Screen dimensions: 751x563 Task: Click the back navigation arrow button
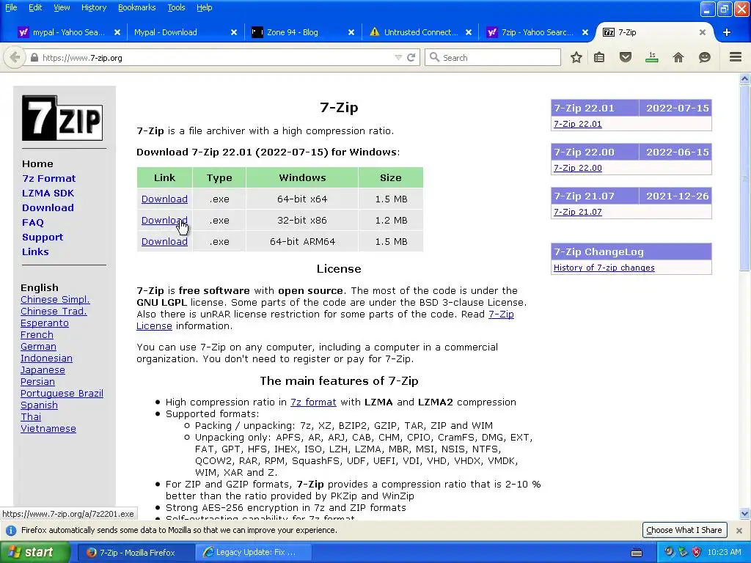15,57
